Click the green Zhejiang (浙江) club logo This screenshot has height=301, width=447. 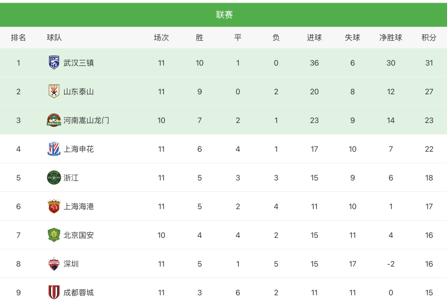pos(54,178)
